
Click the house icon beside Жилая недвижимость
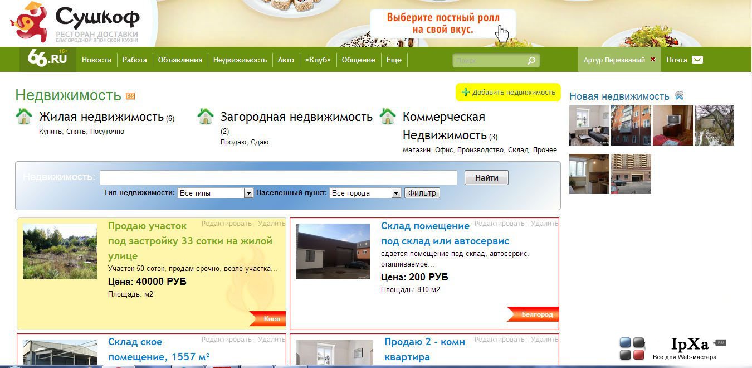click(24, 117)
